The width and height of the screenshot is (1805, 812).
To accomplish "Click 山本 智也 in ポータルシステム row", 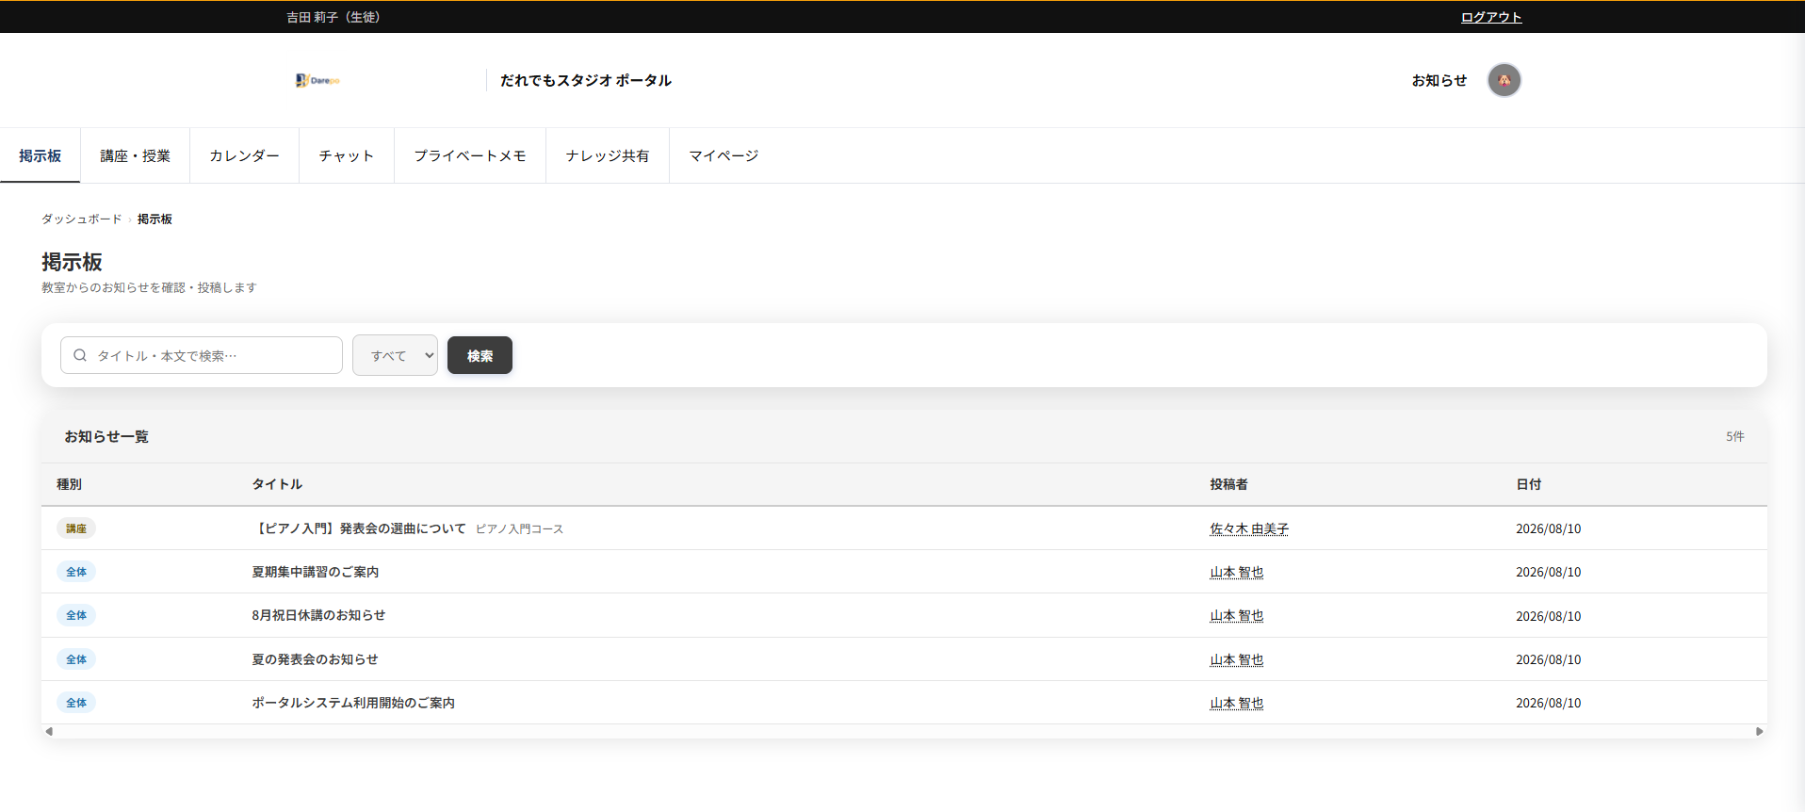I will (x=1237, y=703).
